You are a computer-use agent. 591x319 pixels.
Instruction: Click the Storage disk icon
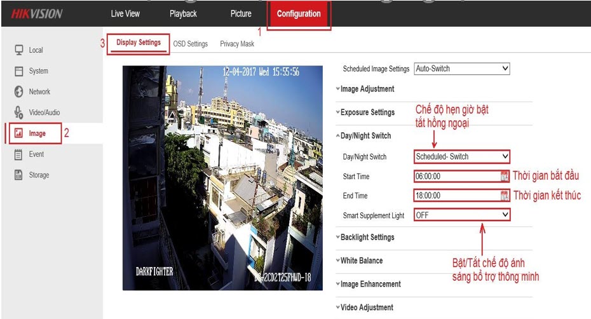point(18,175)
